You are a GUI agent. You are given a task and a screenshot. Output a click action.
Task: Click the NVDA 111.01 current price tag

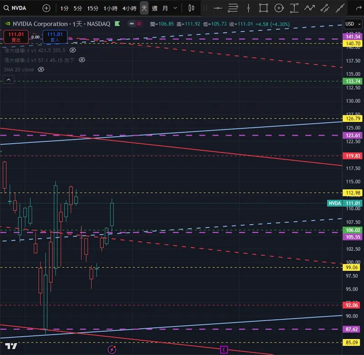pos(345,203)
